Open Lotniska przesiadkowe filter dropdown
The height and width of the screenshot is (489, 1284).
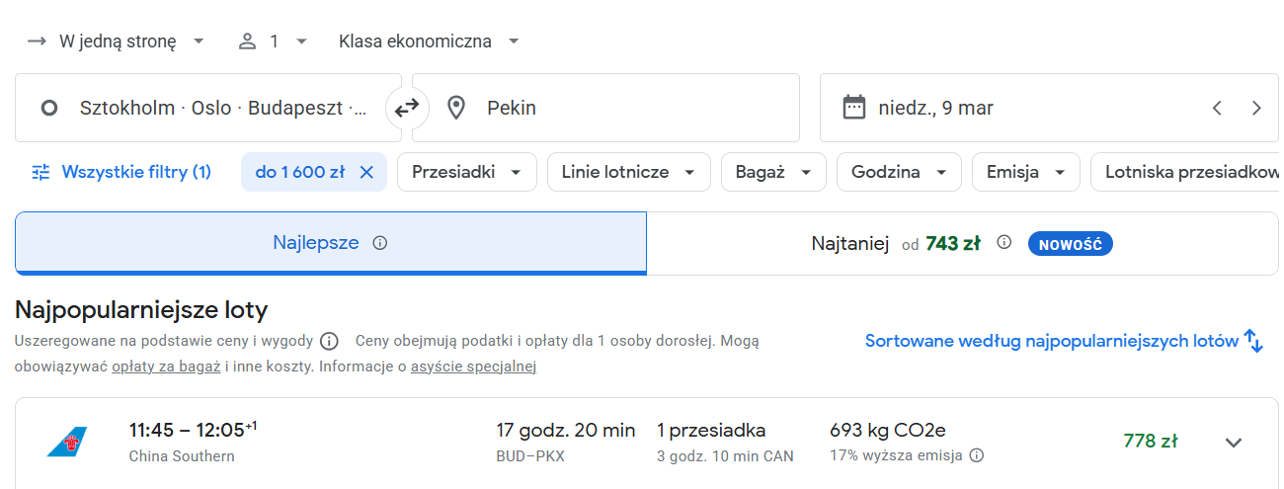pyautogui.click(x=1187, y=172)
